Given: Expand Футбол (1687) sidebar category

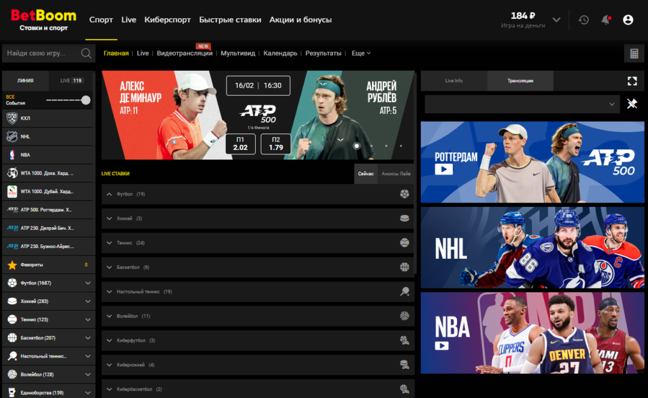Looking at the screenshot, I should (87, 283).
